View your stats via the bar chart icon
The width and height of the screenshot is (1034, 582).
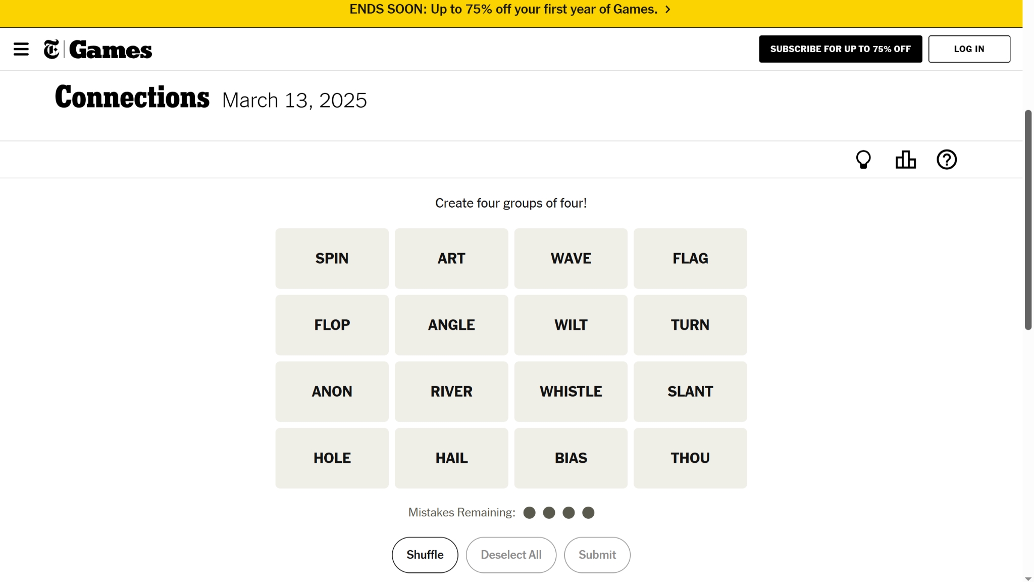coord(905,159)
